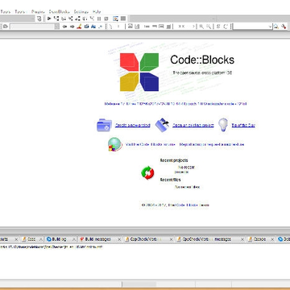290x290 pixels.
Task: Start the Debug / Continue play icon
Action: pos(49,19)
